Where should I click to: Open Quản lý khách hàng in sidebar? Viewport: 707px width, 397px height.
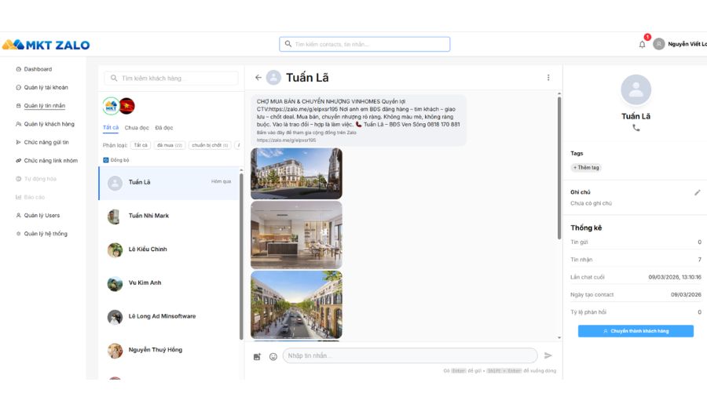pyautogui.click(x=49, y=124)
